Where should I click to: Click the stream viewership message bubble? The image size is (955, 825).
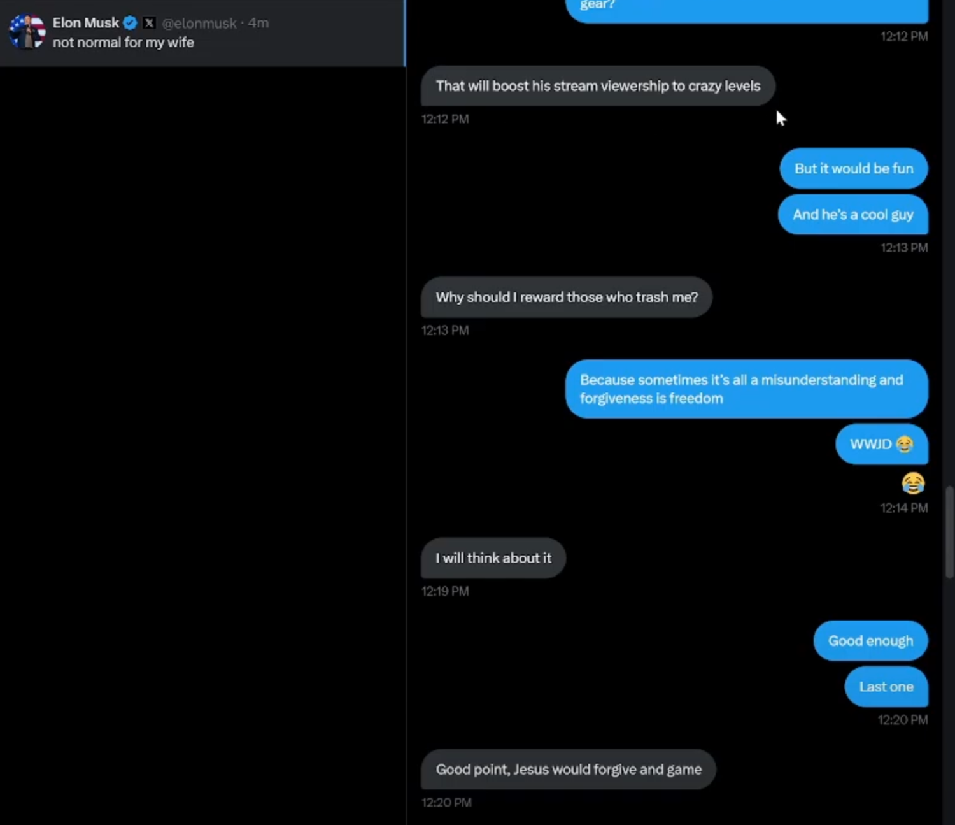pyautogui.click(x=597, y=85)
